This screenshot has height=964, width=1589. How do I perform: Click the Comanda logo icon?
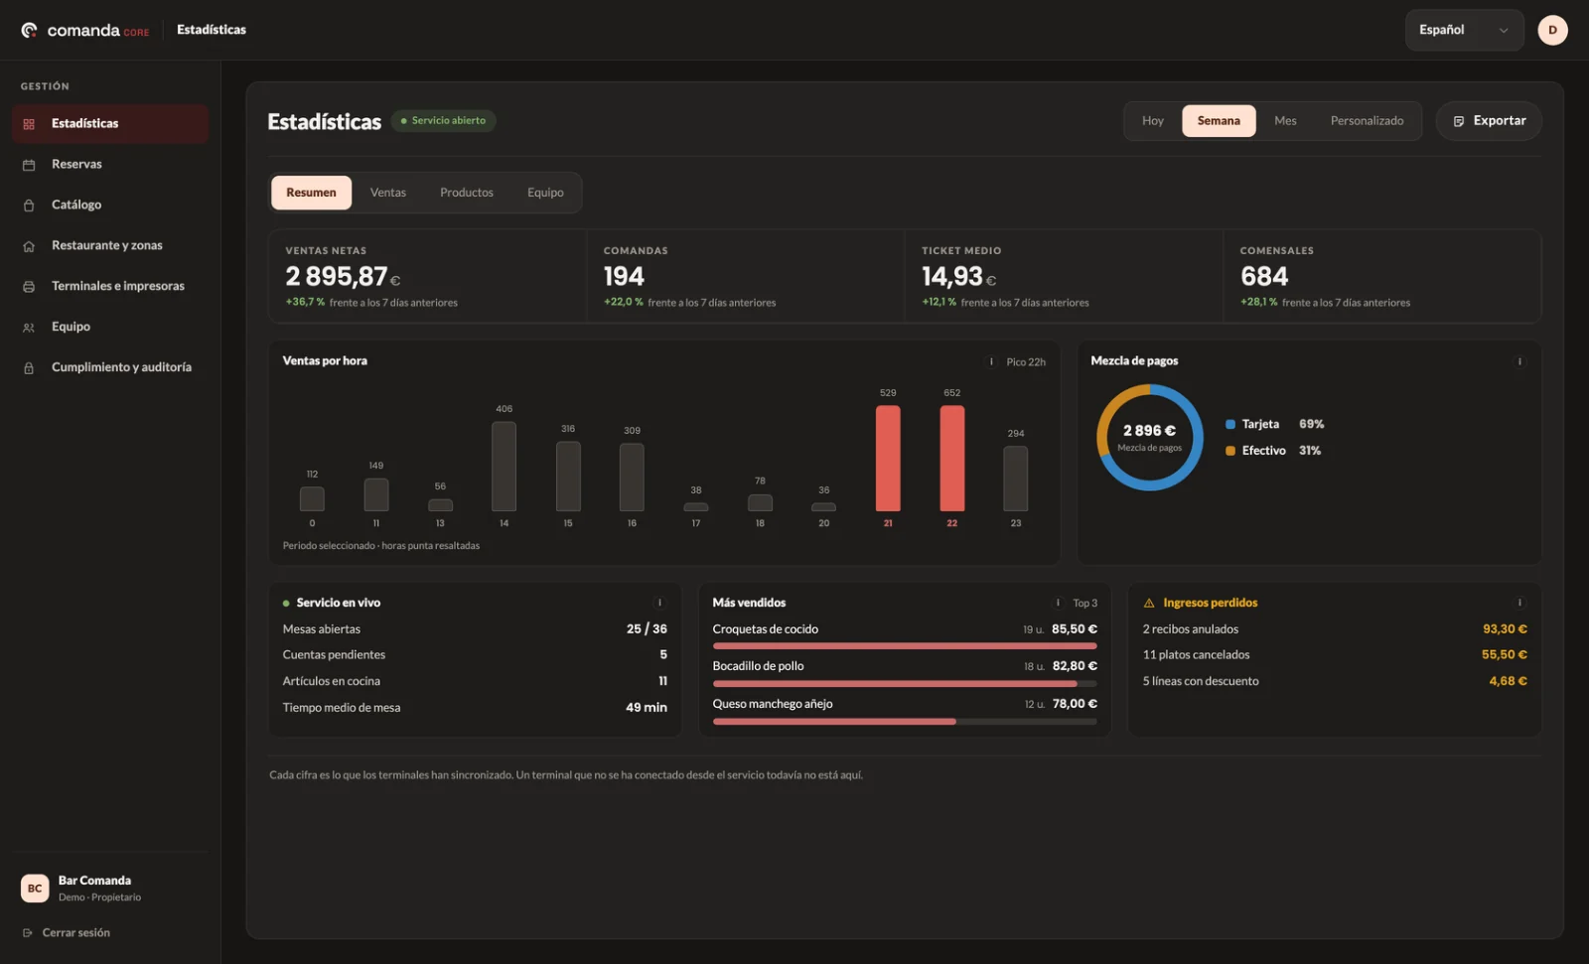[30, 31]
